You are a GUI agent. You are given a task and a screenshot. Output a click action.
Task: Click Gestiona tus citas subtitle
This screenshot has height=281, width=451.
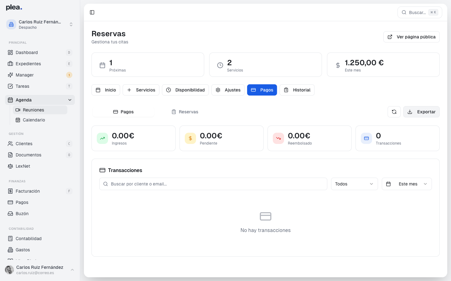point(110,42)
